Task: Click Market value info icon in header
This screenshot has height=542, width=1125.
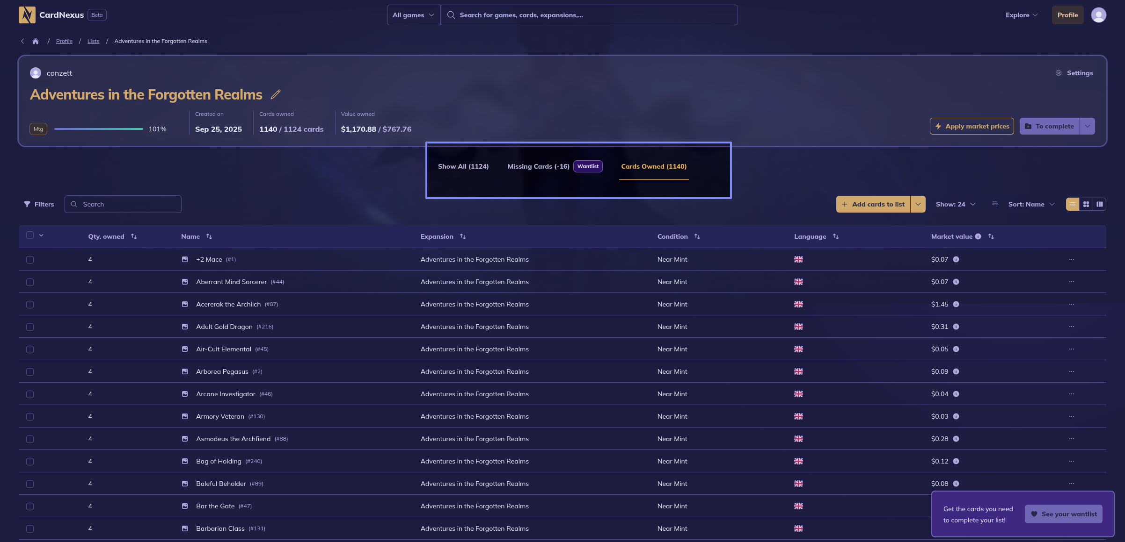Action: [x=978, y=236]
